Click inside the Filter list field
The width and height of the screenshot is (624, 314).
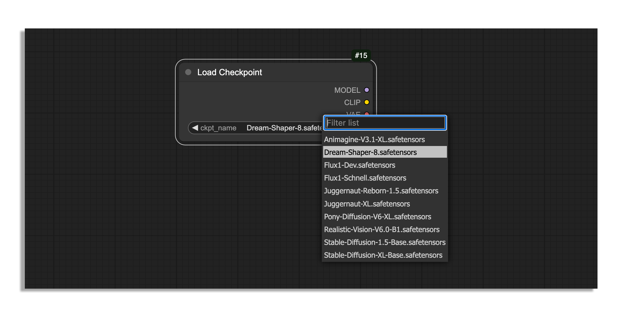point(385,123)
